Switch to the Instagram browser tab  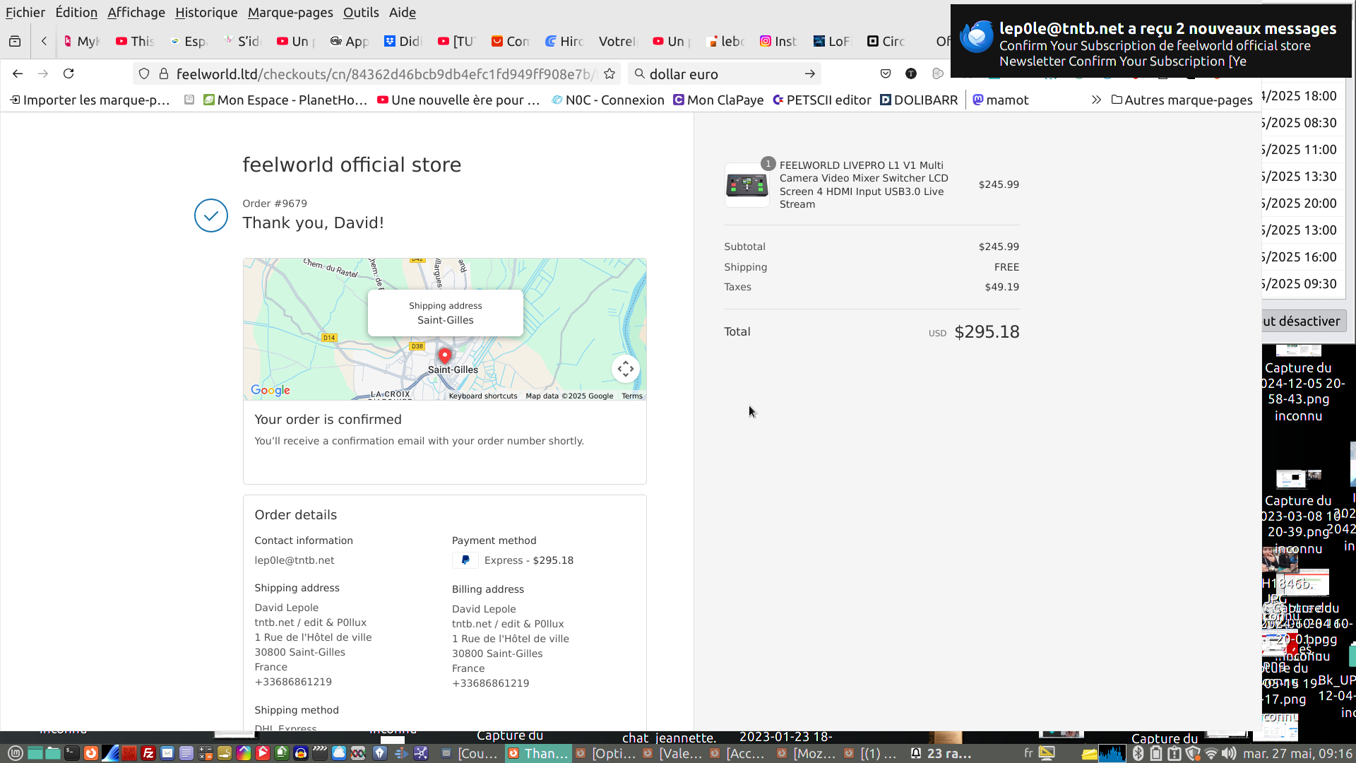tap(778, 41)
